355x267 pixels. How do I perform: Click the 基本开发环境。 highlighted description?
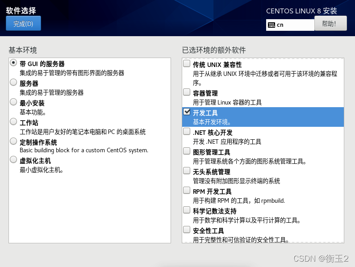212,122
